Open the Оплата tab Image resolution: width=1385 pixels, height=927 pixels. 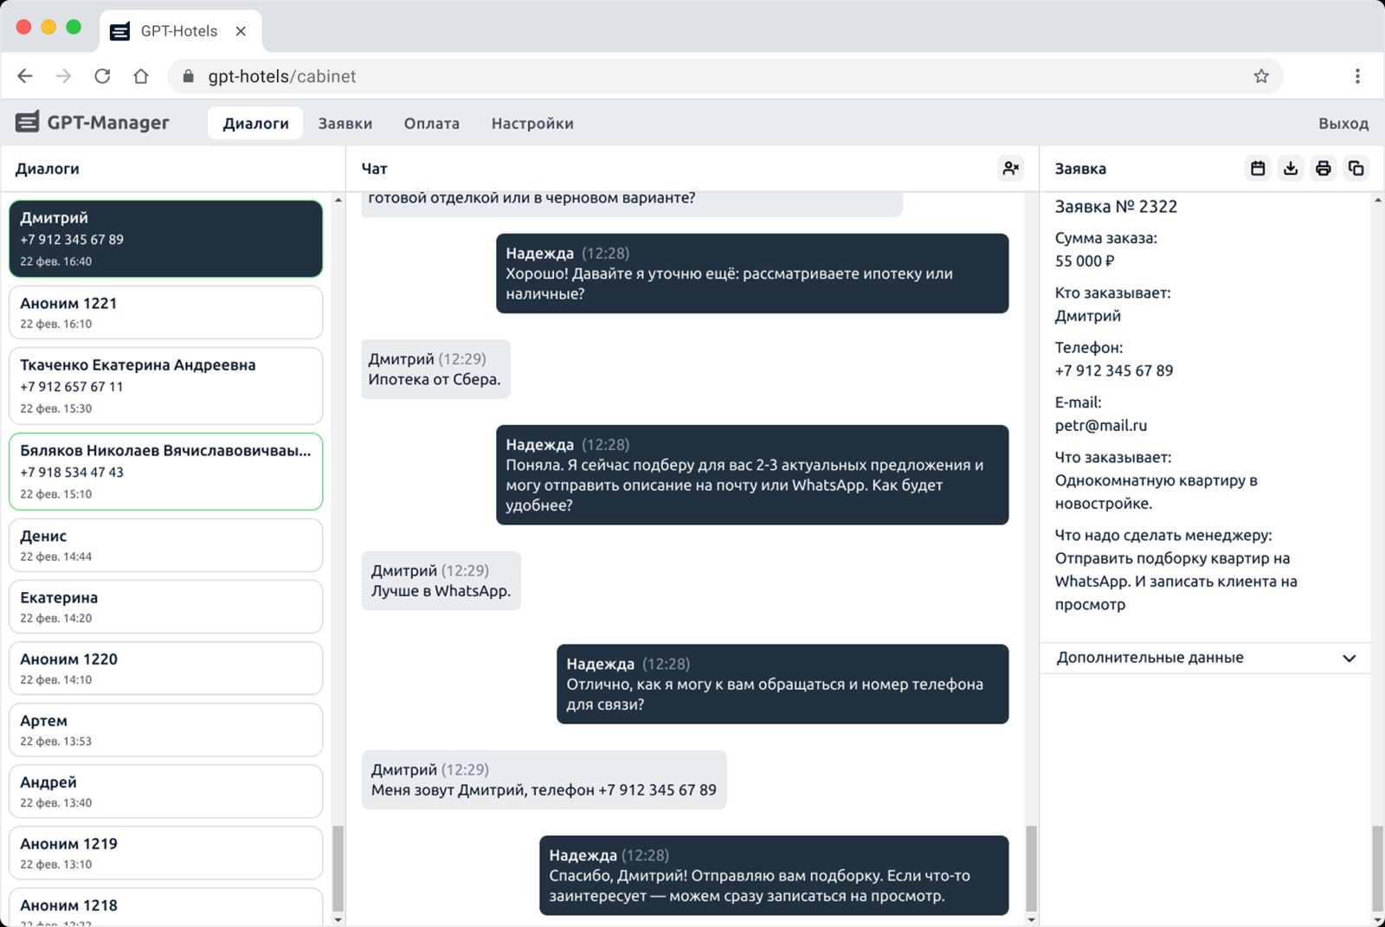coord(431,124)
